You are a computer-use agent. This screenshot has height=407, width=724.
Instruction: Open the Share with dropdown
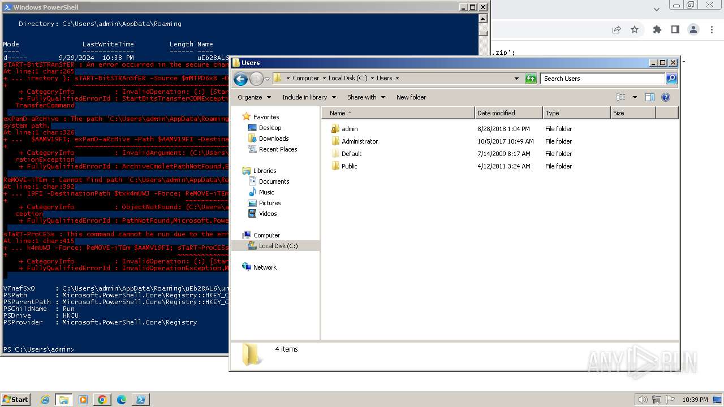point(366,97)
